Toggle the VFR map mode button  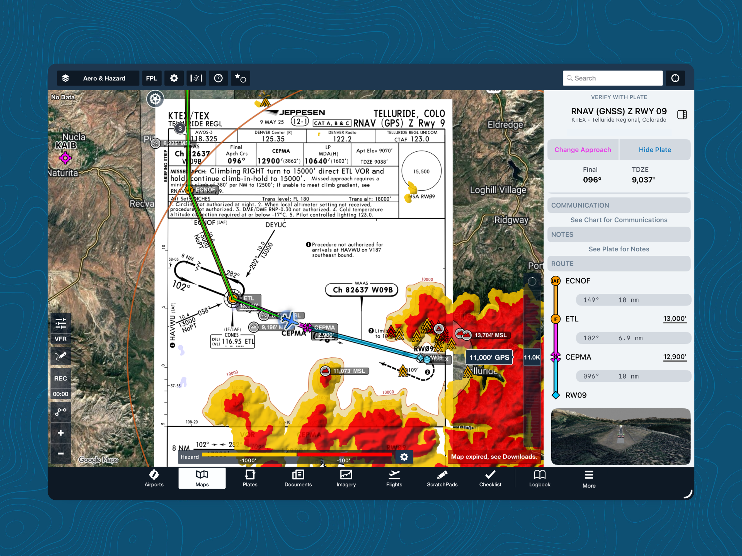click(x=61, y=339)
